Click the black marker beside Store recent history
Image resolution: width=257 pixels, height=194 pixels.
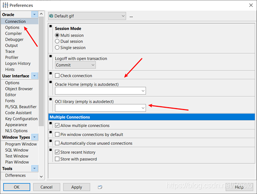click(x=51, y=150)
